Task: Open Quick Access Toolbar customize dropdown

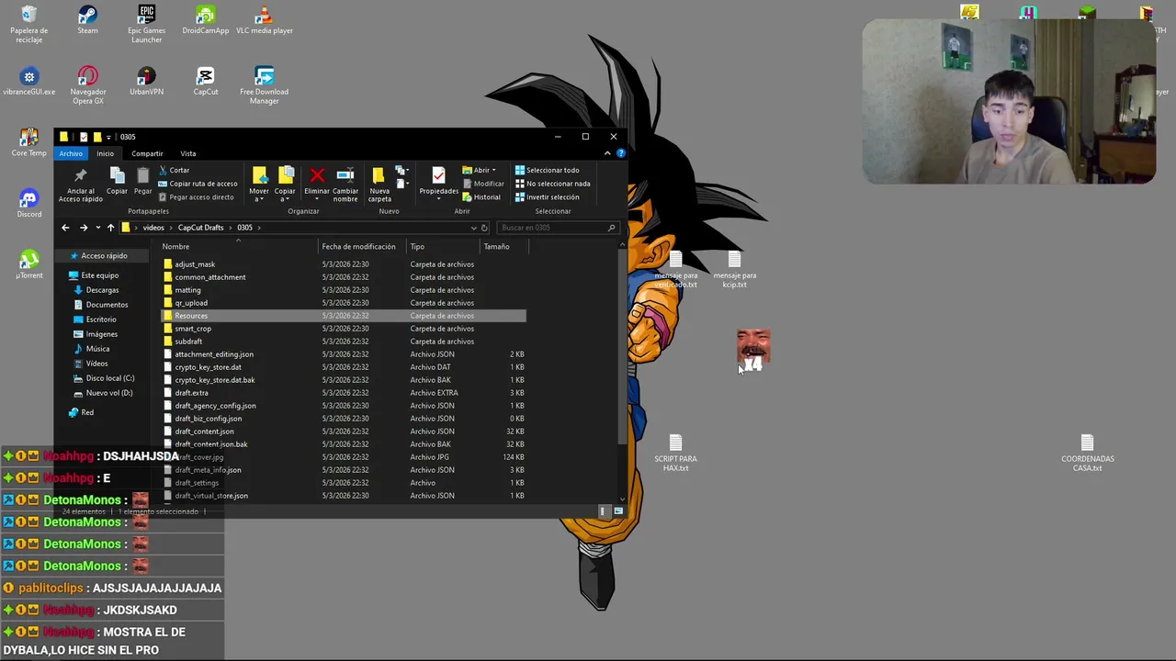Action: [108, 137]
